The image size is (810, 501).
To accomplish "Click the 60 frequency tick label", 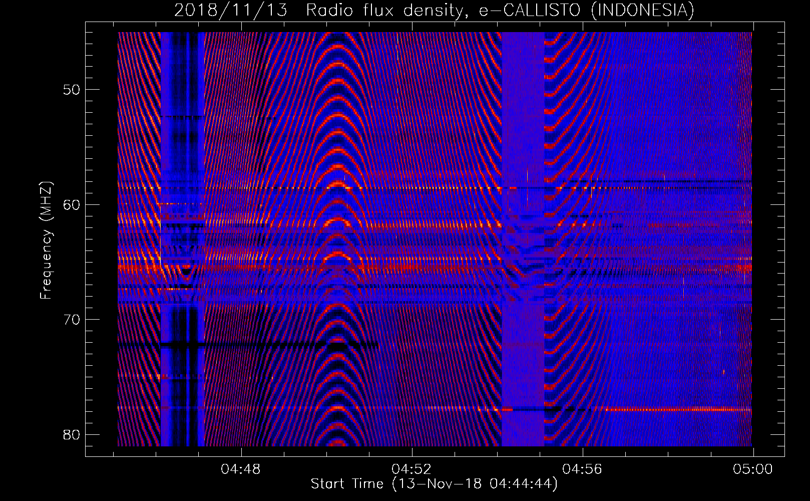I will click(x=72, y=204).
